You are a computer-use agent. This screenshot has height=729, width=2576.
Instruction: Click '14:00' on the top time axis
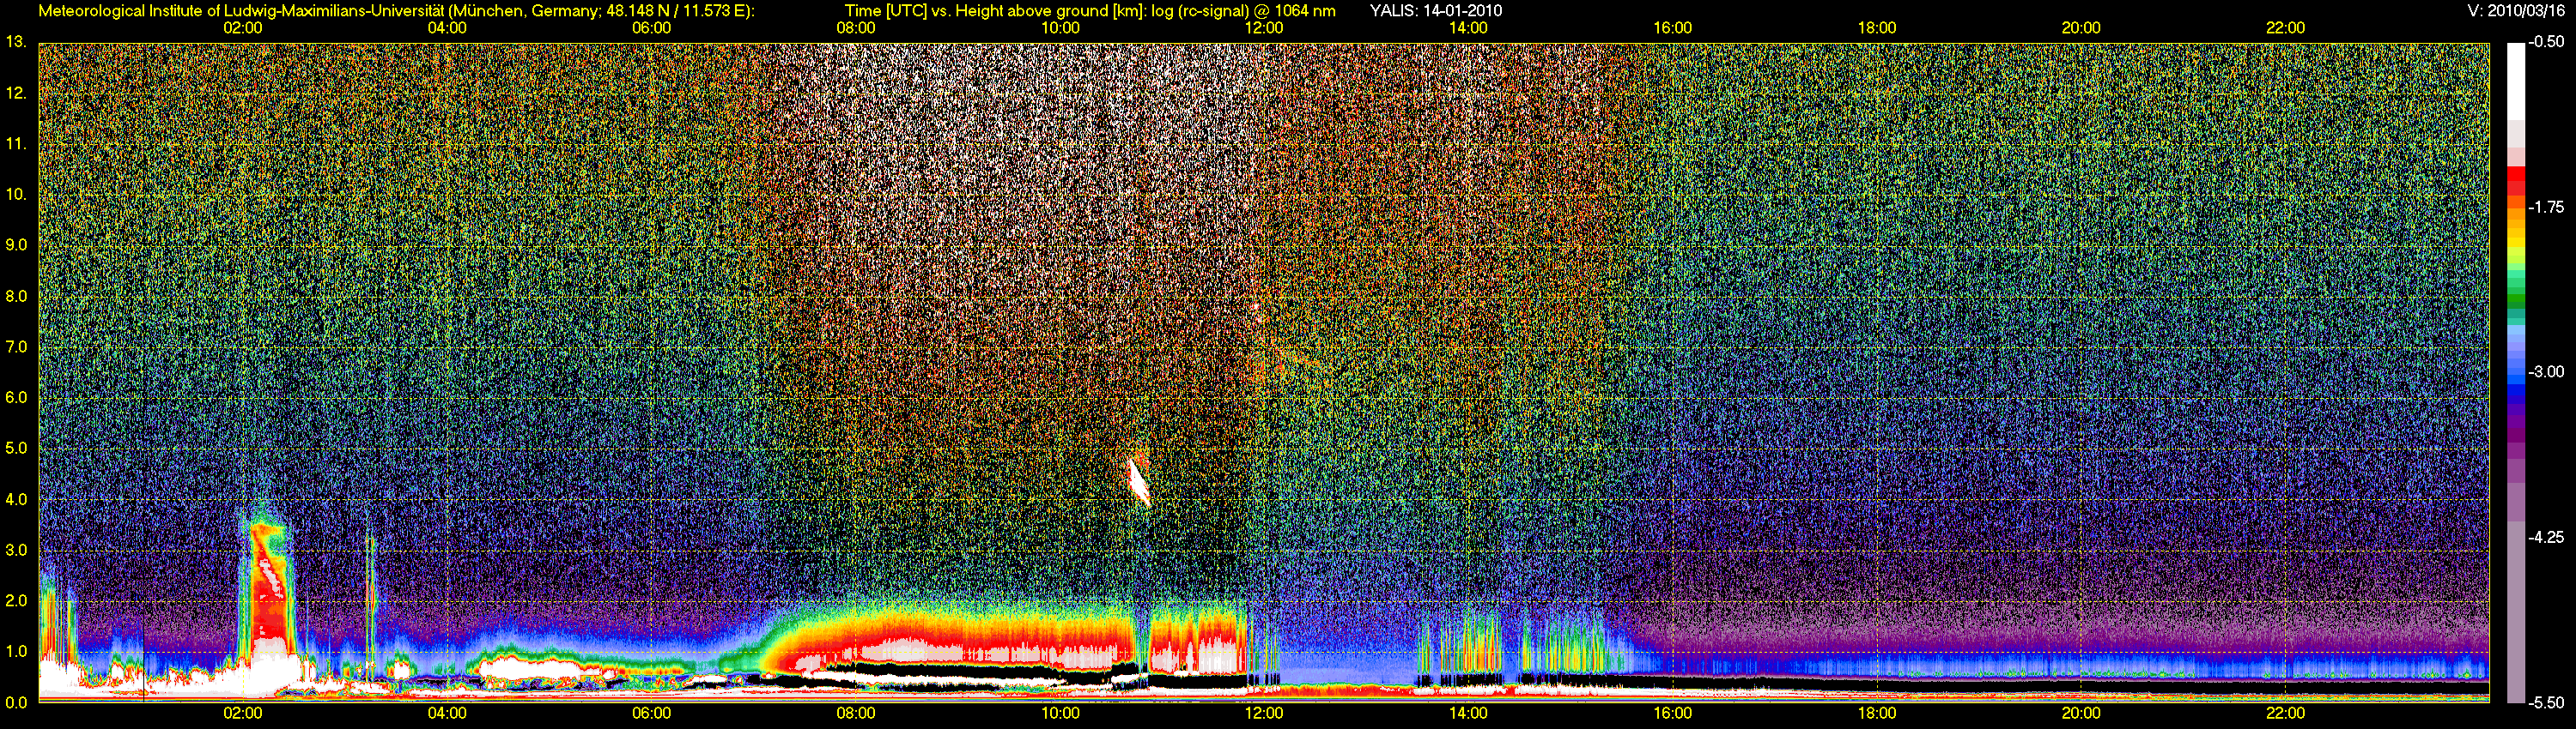[1468, 28]
